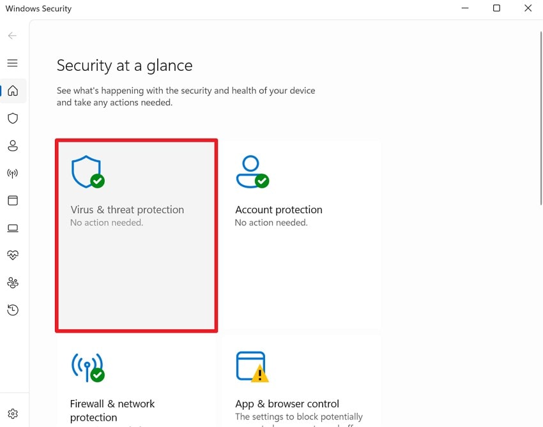Image resolution: width=543 pixels, height=427 pixels.
Task: Open Account protection sidebar icon
Action: (13, 146)
